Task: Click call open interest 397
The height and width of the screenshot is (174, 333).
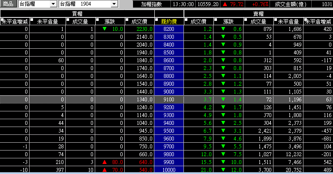Action: tap(60, 170)
